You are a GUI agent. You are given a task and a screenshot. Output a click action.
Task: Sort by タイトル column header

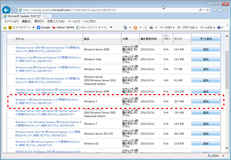[20, 39]
